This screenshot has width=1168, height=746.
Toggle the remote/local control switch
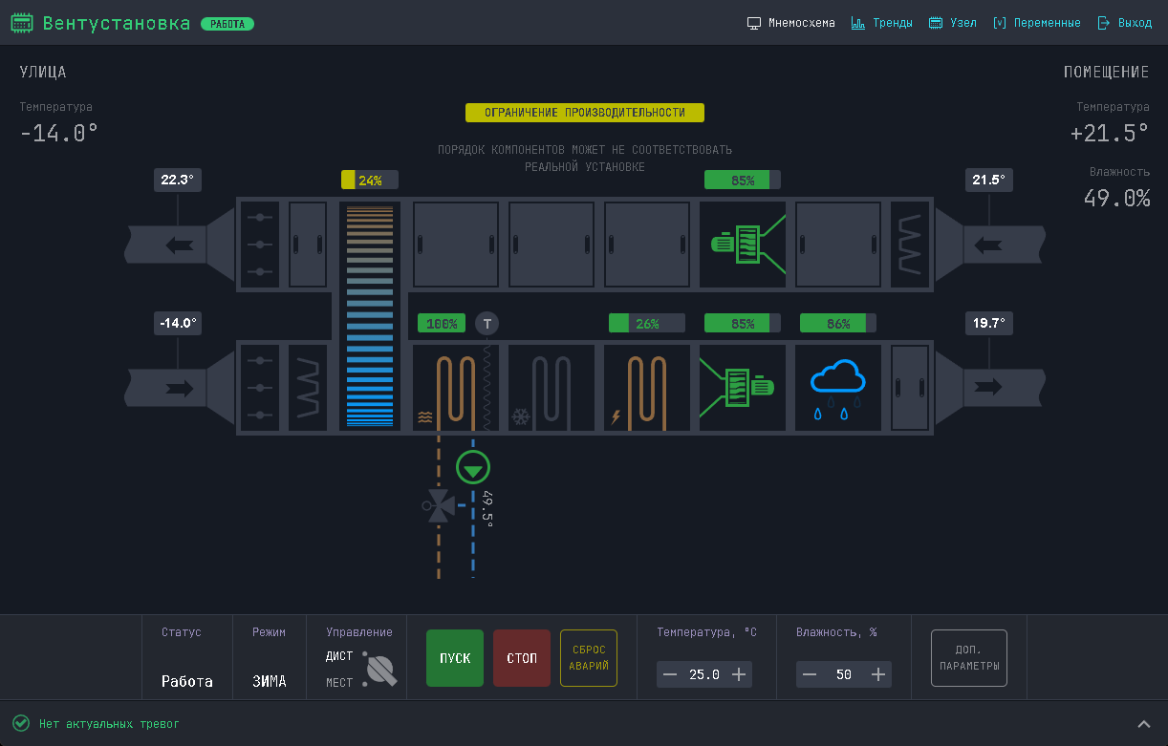pos(379,670)
